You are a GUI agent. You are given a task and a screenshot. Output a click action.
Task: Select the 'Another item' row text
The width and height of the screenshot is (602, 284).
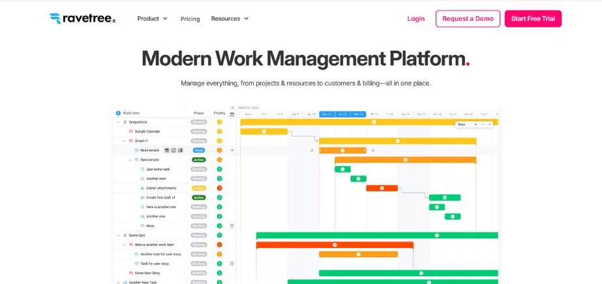pos(156,179)
